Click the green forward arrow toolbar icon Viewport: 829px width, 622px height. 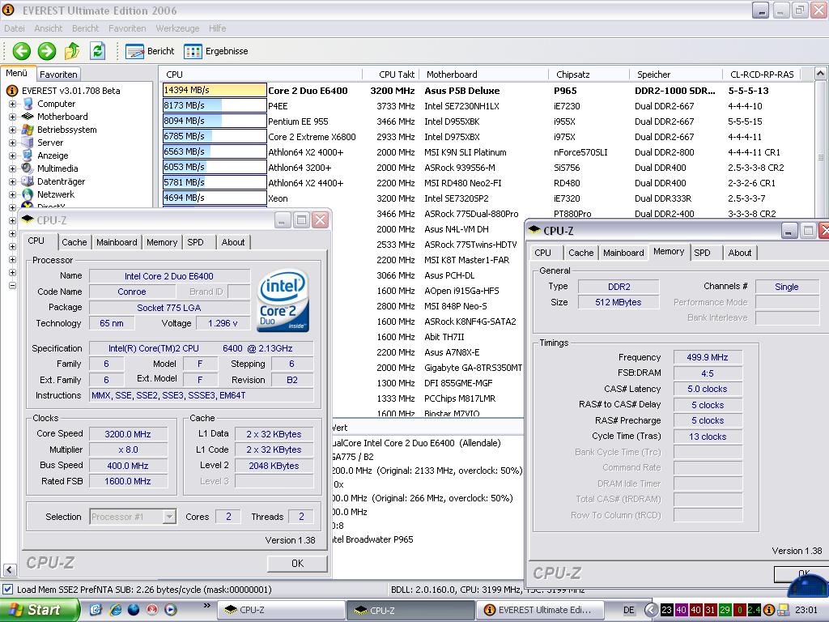47,51
